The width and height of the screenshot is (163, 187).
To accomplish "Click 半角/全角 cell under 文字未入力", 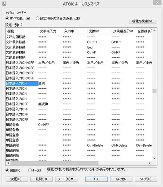I will coord(47,63).
